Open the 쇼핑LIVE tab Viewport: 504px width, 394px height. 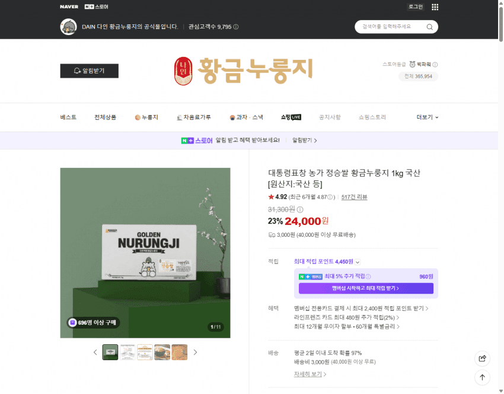(291, 117)
